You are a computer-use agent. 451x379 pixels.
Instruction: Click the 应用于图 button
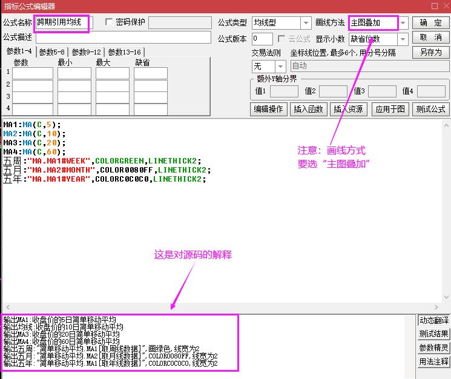(390, 109)
